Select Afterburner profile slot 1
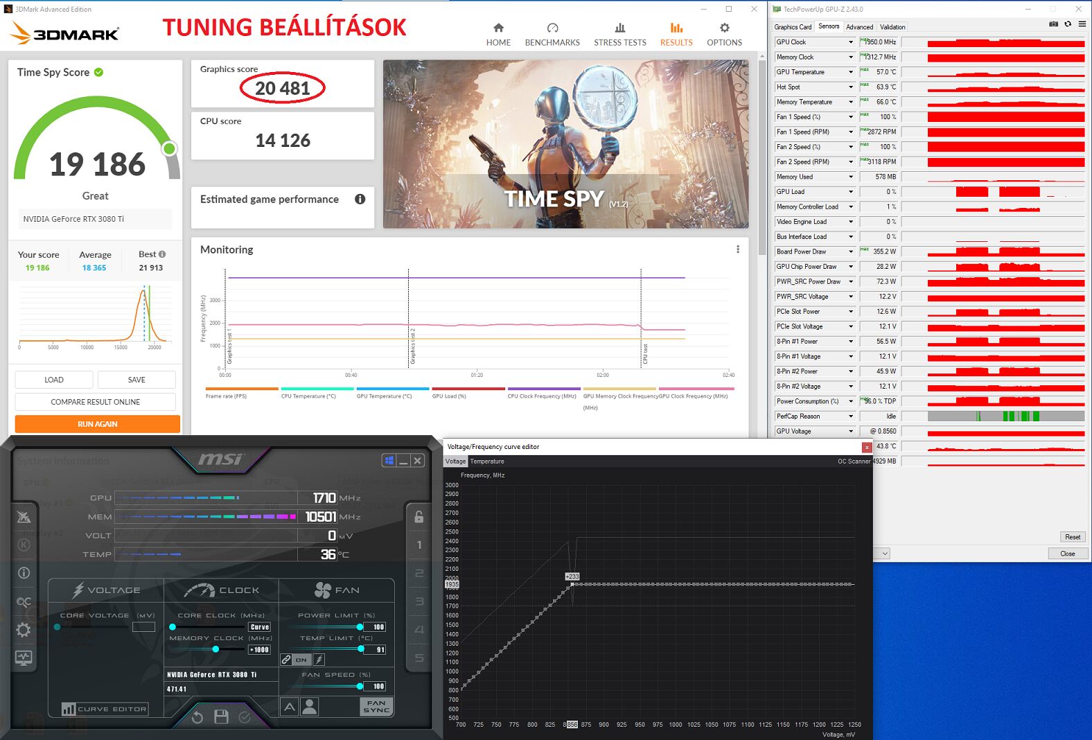1092x740 pixels. 419,545
